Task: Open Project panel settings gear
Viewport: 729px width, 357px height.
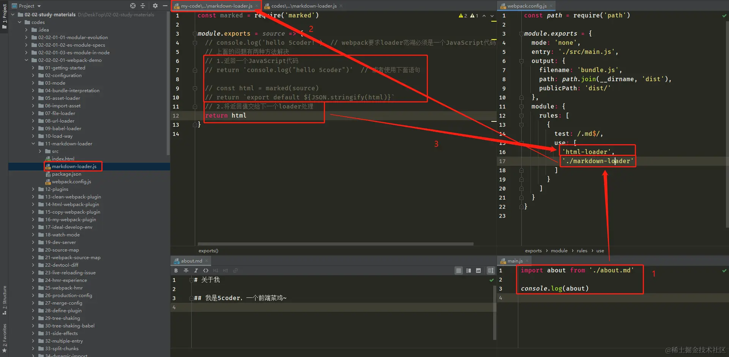Action: pos(155,6)
